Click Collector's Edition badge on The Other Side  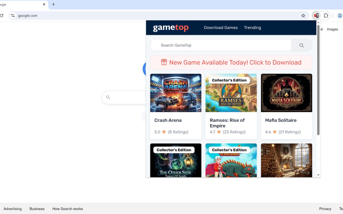174,150
